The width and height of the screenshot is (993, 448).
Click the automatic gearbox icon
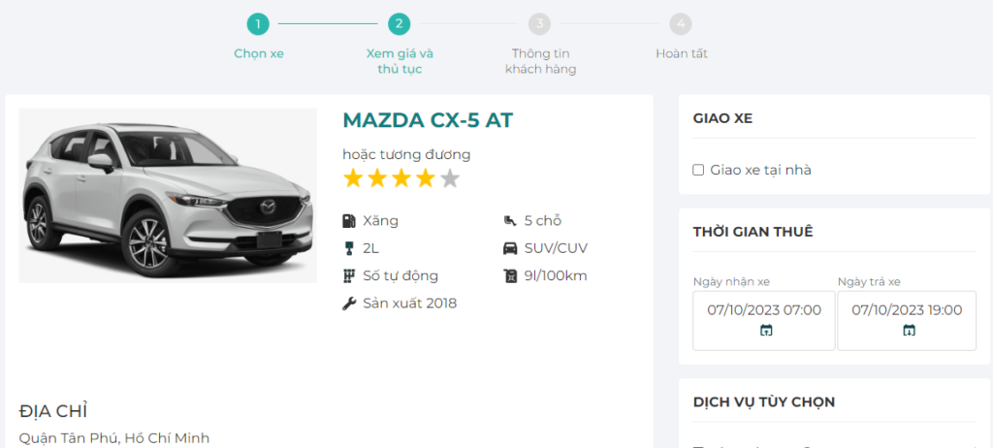pos(349,275)
